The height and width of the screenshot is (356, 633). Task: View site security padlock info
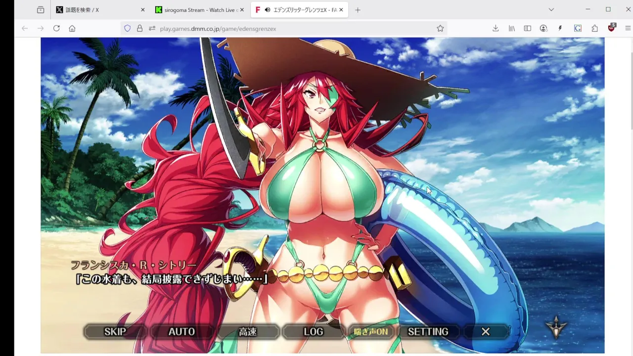coord(139,29)
